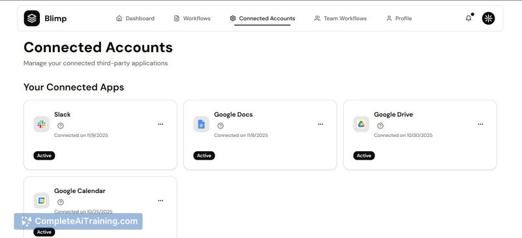Click the Google Drive app icon
This screenshot has height=238, width=522.
[361, 124]
